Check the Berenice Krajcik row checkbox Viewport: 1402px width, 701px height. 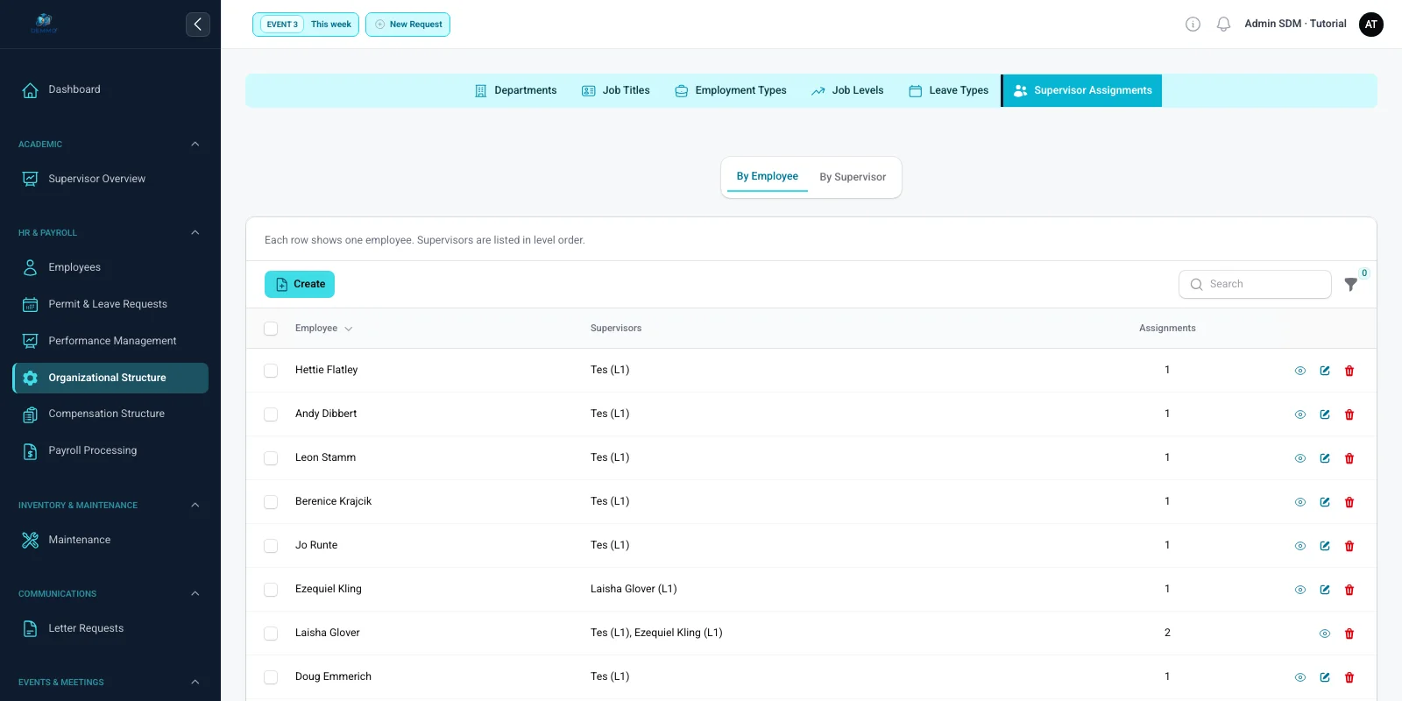pyautogui.click(x=271, y=502)
